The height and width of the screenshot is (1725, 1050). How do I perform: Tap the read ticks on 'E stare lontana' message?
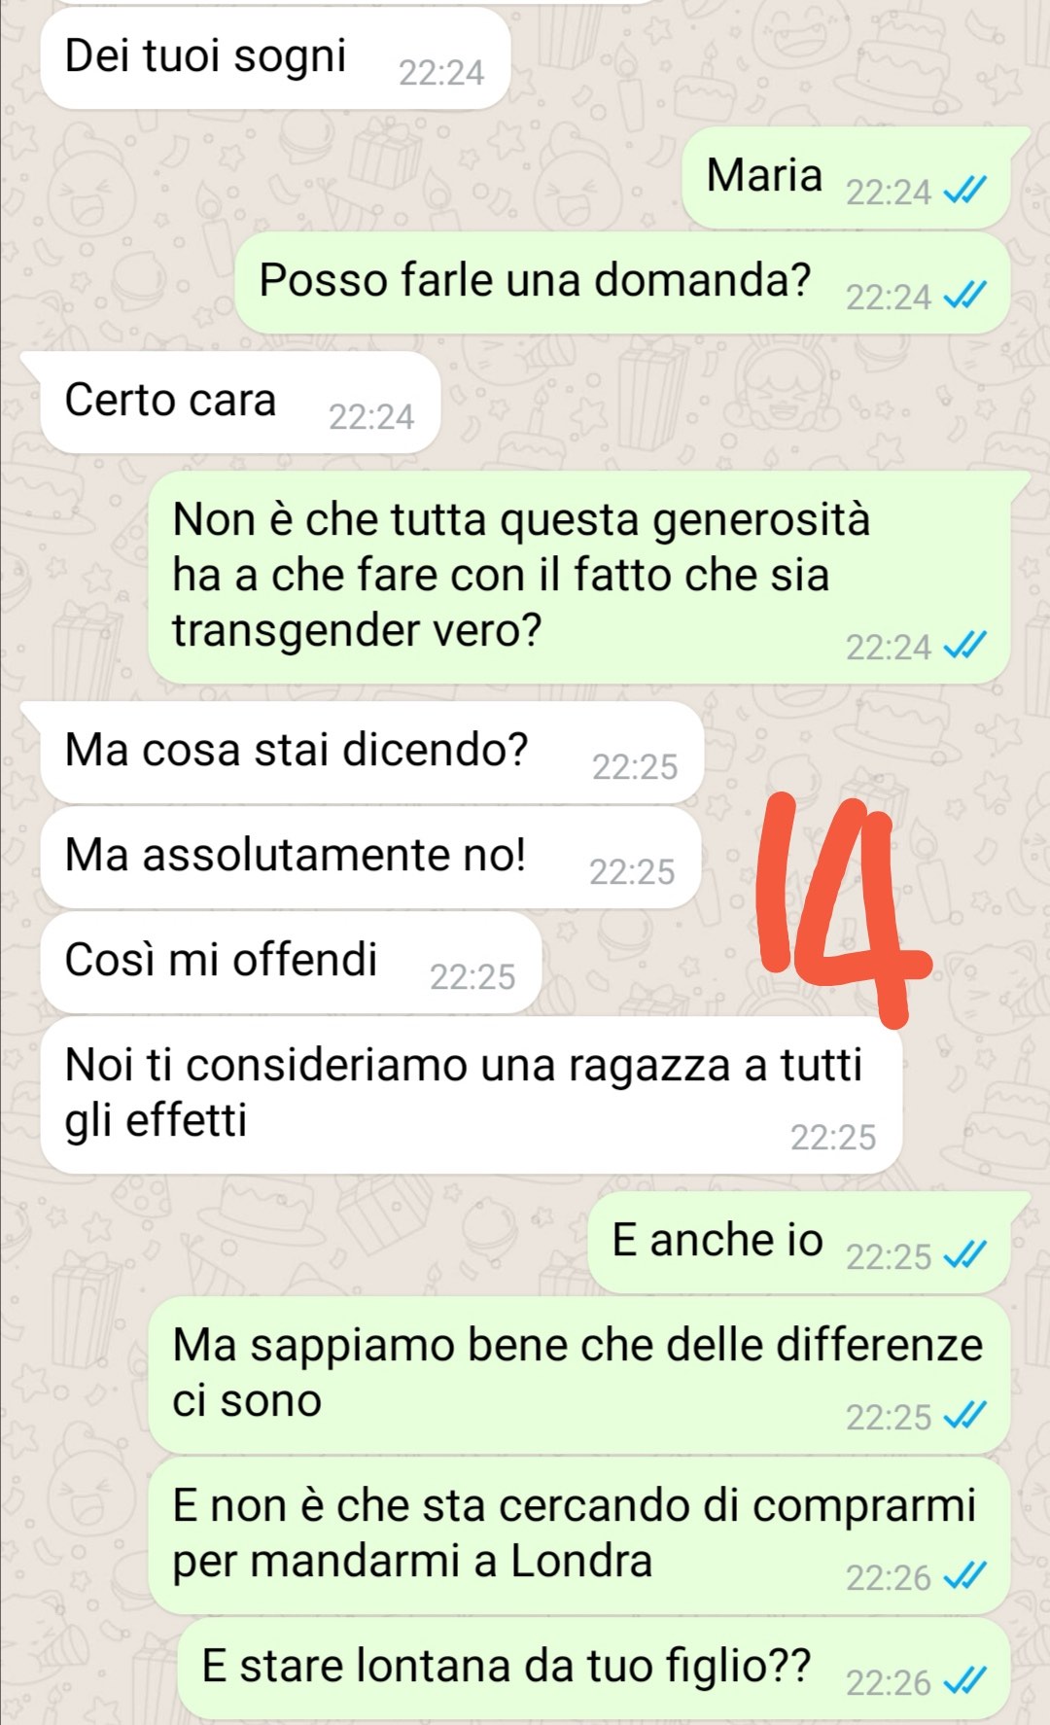click(x=965, y=1681)
